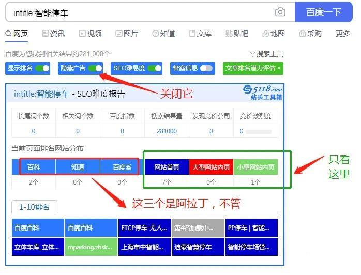361x275 pixels.
Task: Click the first 百度百科 ranking tile
Action: (x=38, y=228)
